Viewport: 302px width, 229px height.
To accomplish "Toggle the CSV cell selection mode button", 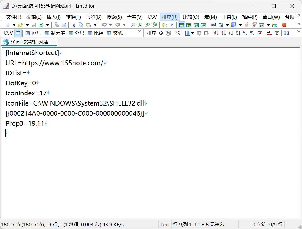I will [18, 33].
